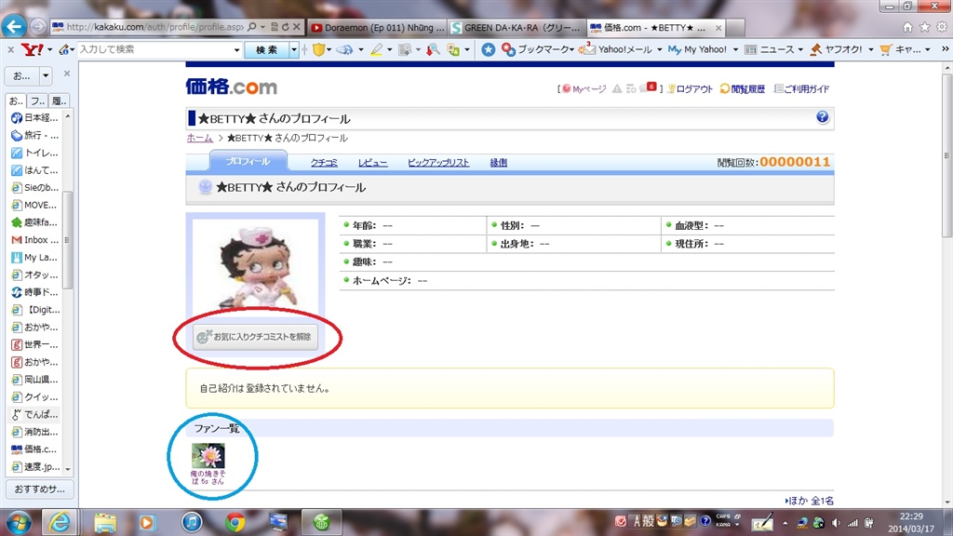This screenshot has height=536, width=953.
Task: Open the dropdown beside the 検索 button
Action: pos(293,50)
